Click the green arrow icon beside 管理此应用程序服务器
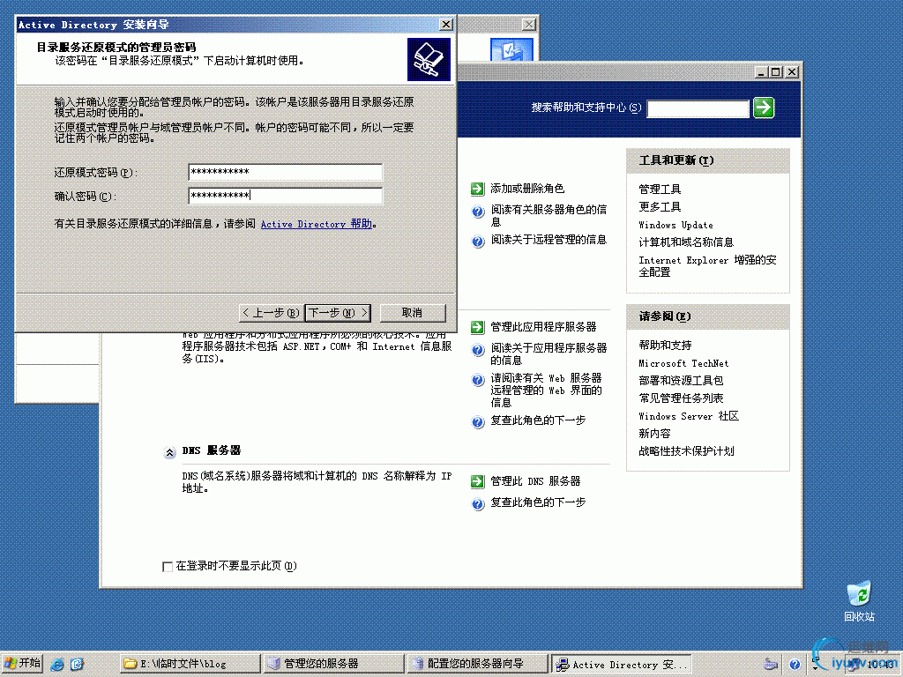 [x=477, y=327]
